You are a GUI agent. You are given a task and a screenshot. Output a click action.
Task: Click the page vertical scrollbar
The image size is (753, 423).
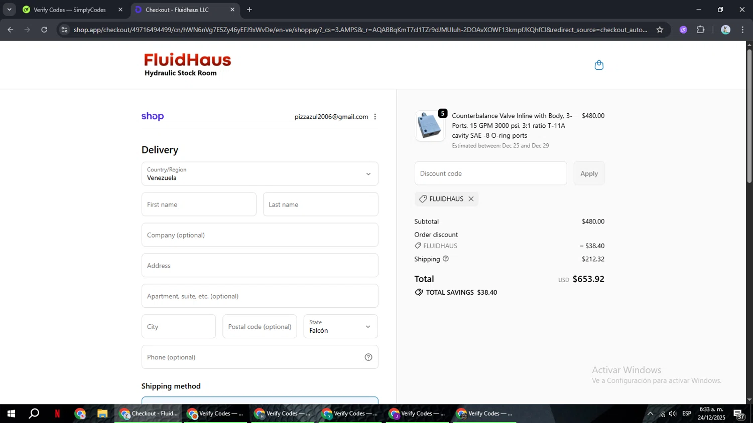click(x=749, y=115)
